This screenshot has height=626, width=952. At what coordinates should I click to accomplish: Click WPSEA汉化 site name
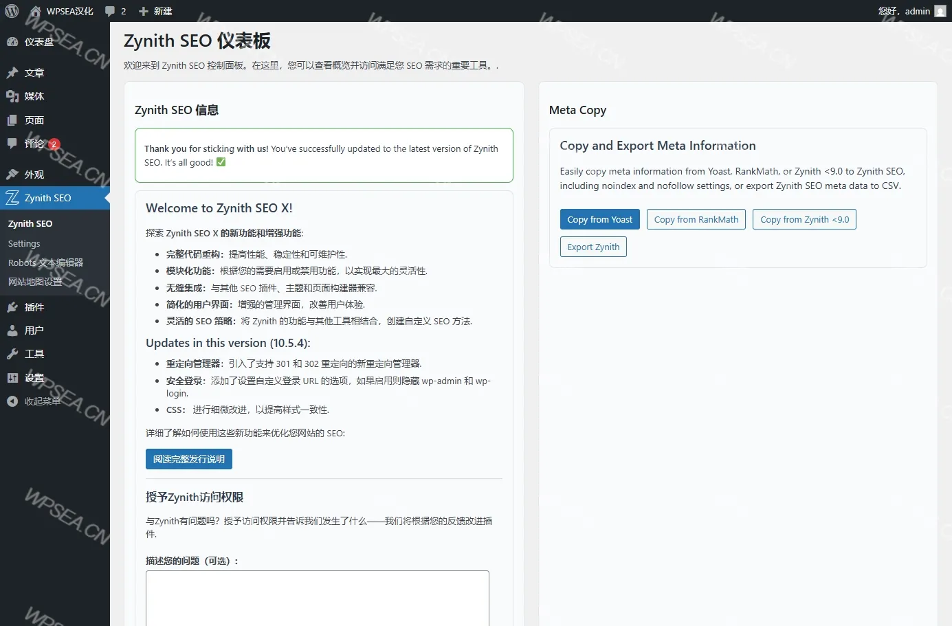pos(70,11)
